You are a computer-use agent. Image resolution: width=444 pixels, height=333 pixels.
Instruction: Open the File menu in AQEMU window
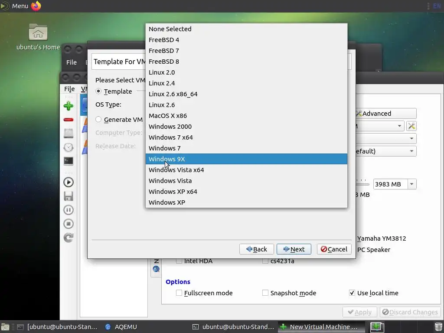point(69,89)
